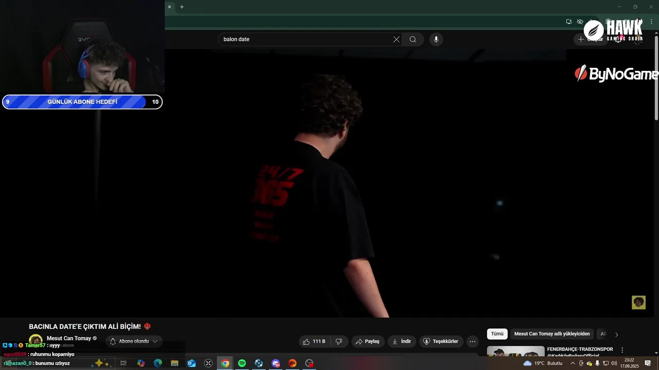Select the Tümü filter chip
This screenshot has height=370, width=659.
click(x=497, y=334)
